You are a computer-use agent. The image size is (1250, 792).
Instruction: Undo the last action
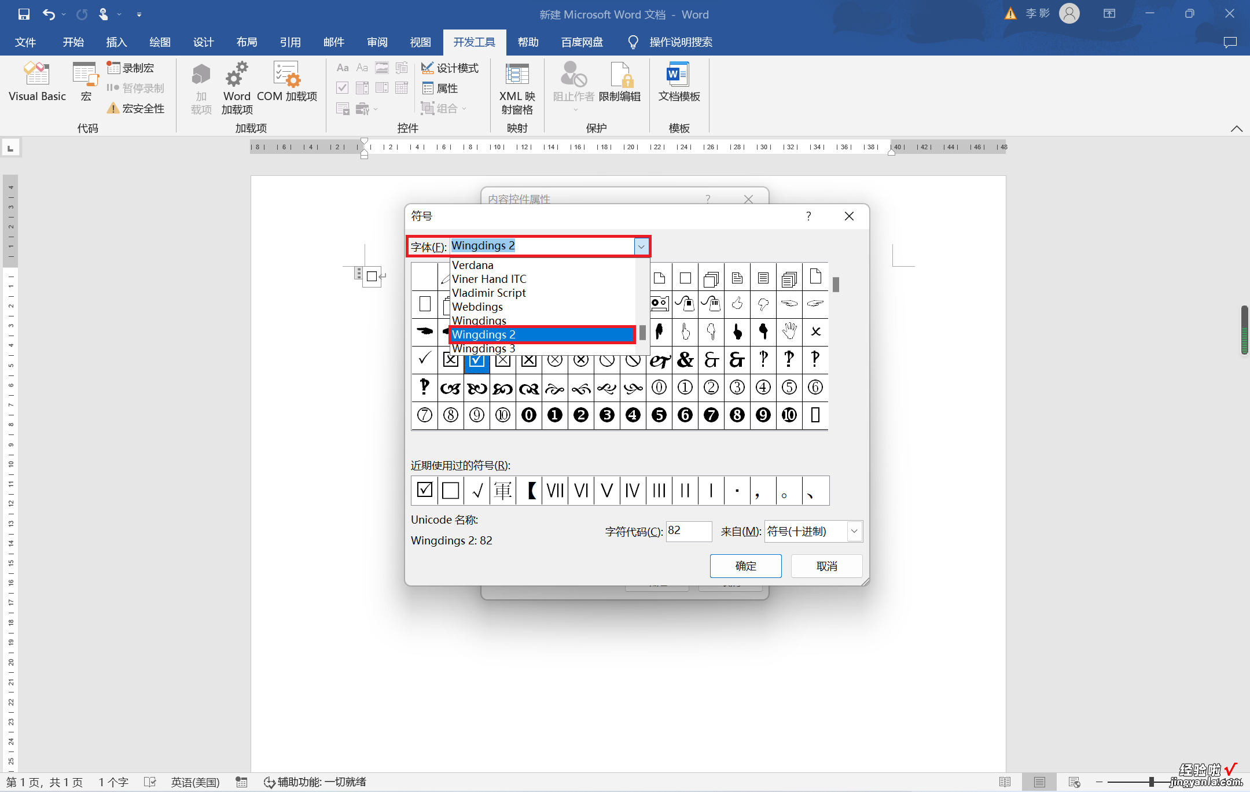point(49,14)
